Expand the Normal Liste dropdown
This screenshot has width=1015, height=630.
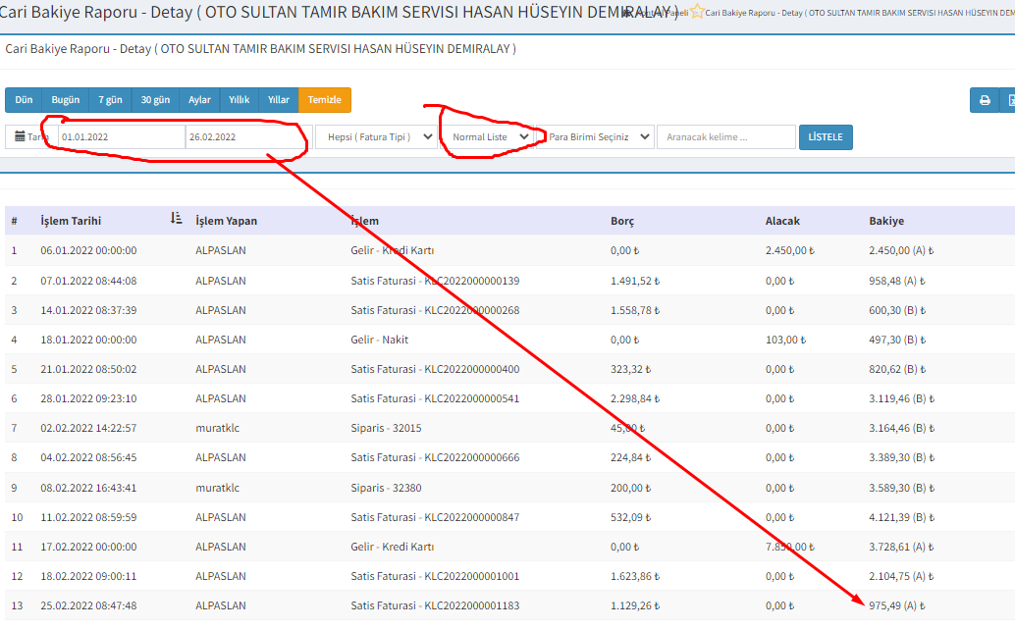(x=491, y=137)
